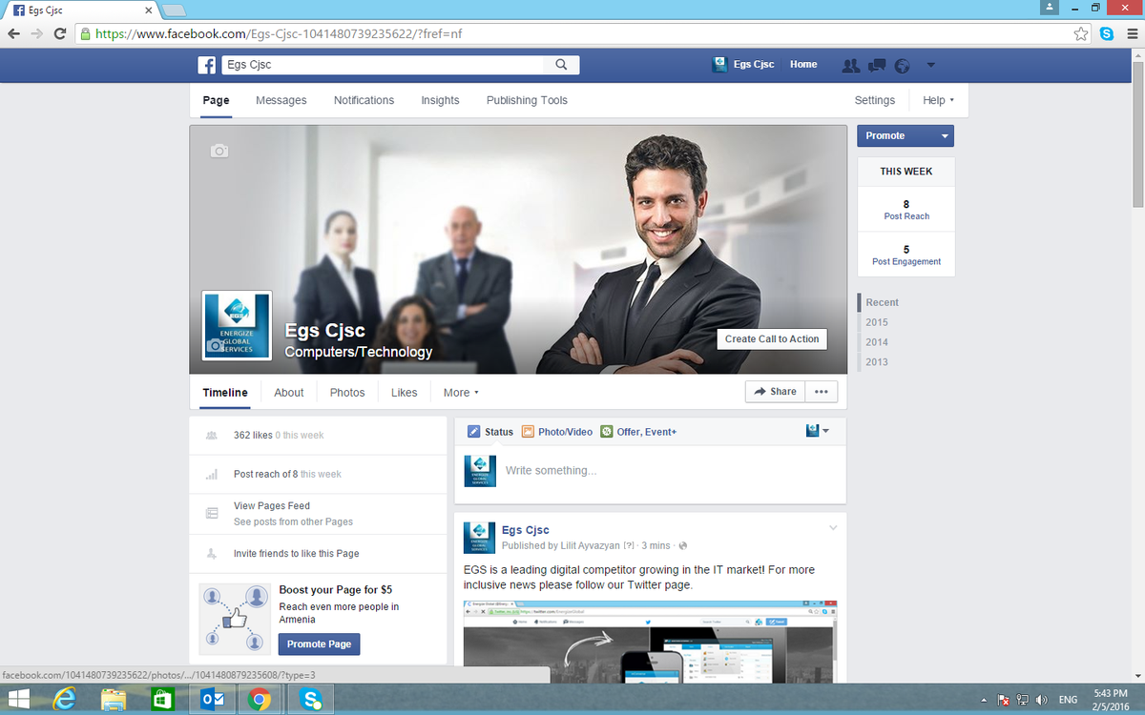The width and height of the screenshot is (1145, 715).
Task: Click the profile picture camera icon
Action: click(217, 346)
